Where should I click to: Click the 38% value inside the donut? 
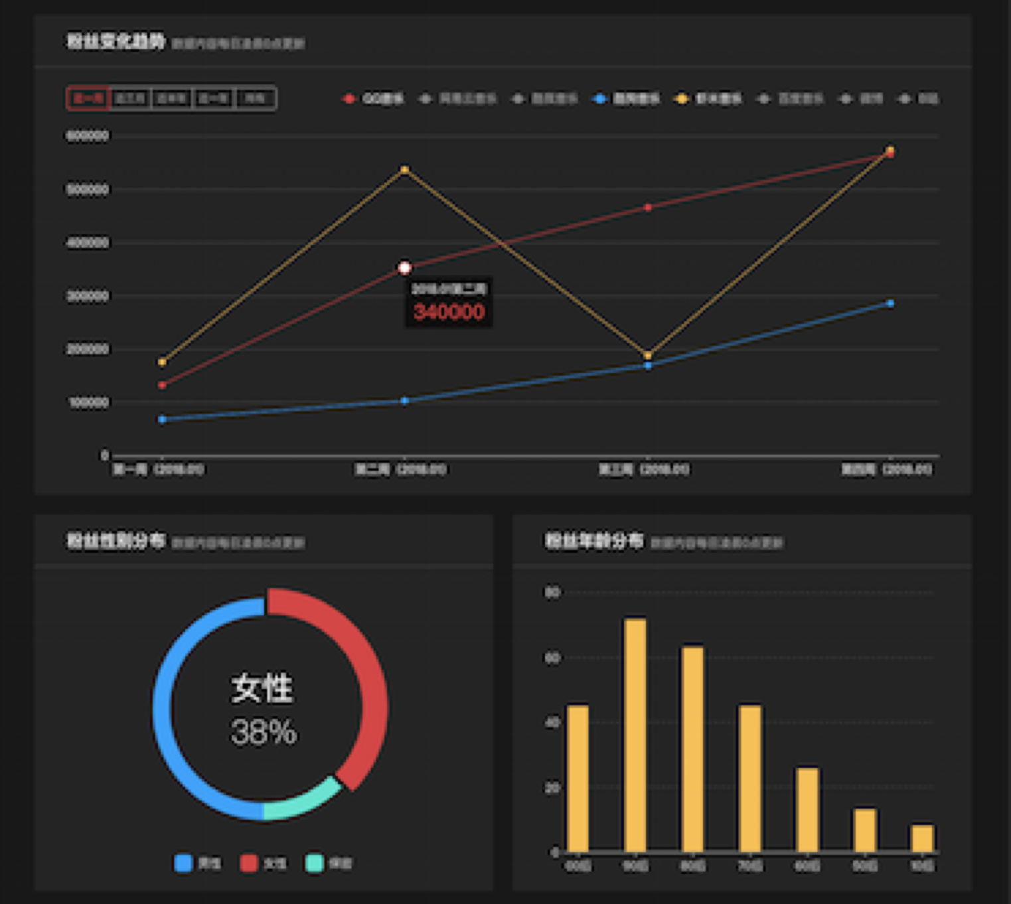(264, 733)
